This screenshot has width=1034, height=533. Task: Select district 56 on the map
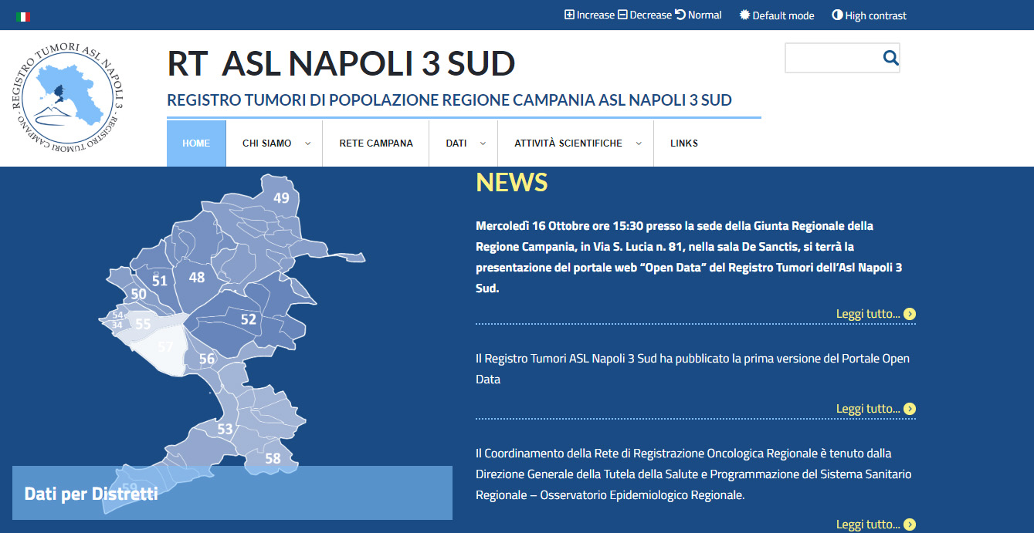click(206, 359)
